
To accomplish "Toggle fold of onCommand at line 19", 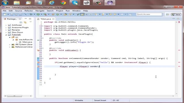I will pos(43,58).
